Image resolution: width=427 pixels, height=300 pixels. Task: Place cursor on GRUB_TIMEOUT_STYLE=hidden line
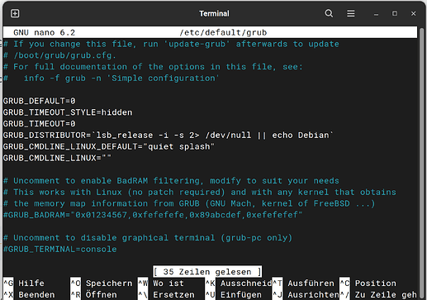click(68, 112)
